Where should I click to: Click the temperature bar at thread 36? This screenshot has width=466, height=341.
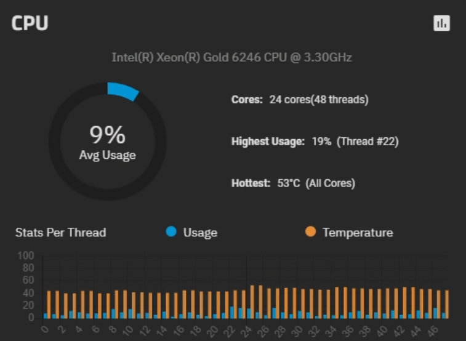click(x=354, y=303)
